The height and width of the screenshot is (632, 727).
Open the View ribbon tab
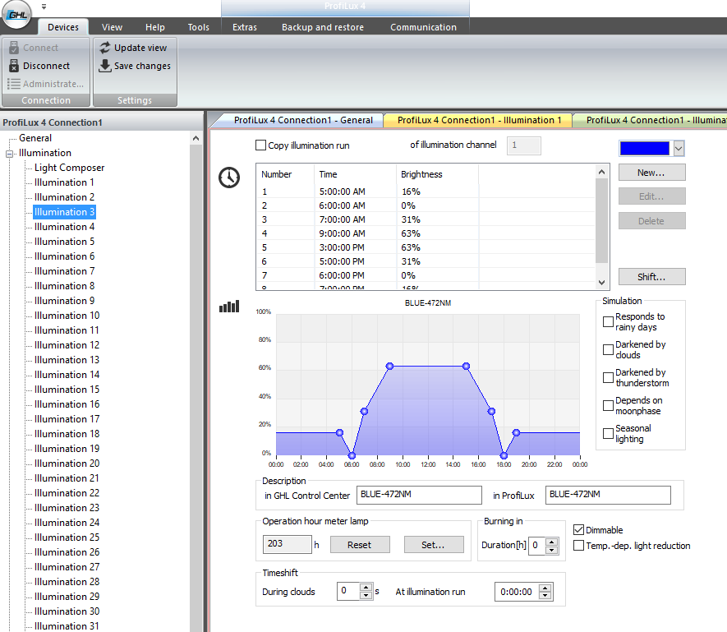tap(113, 27)
